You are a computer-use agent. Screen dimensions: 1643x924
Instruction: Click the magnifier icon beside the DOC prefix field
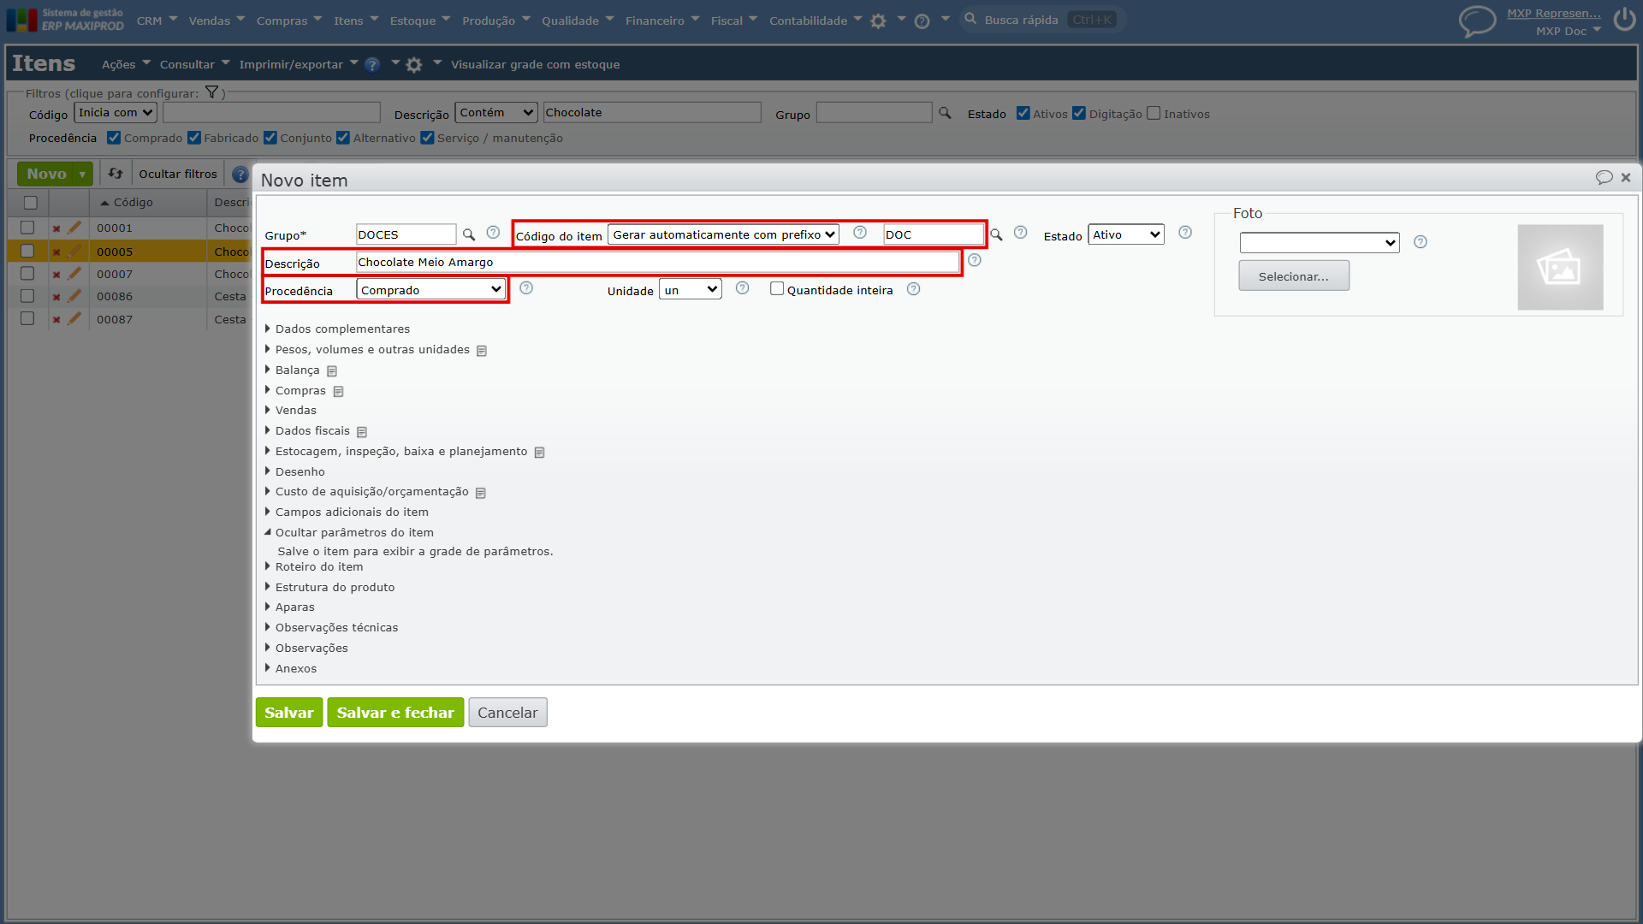click(x=996, y=234)
